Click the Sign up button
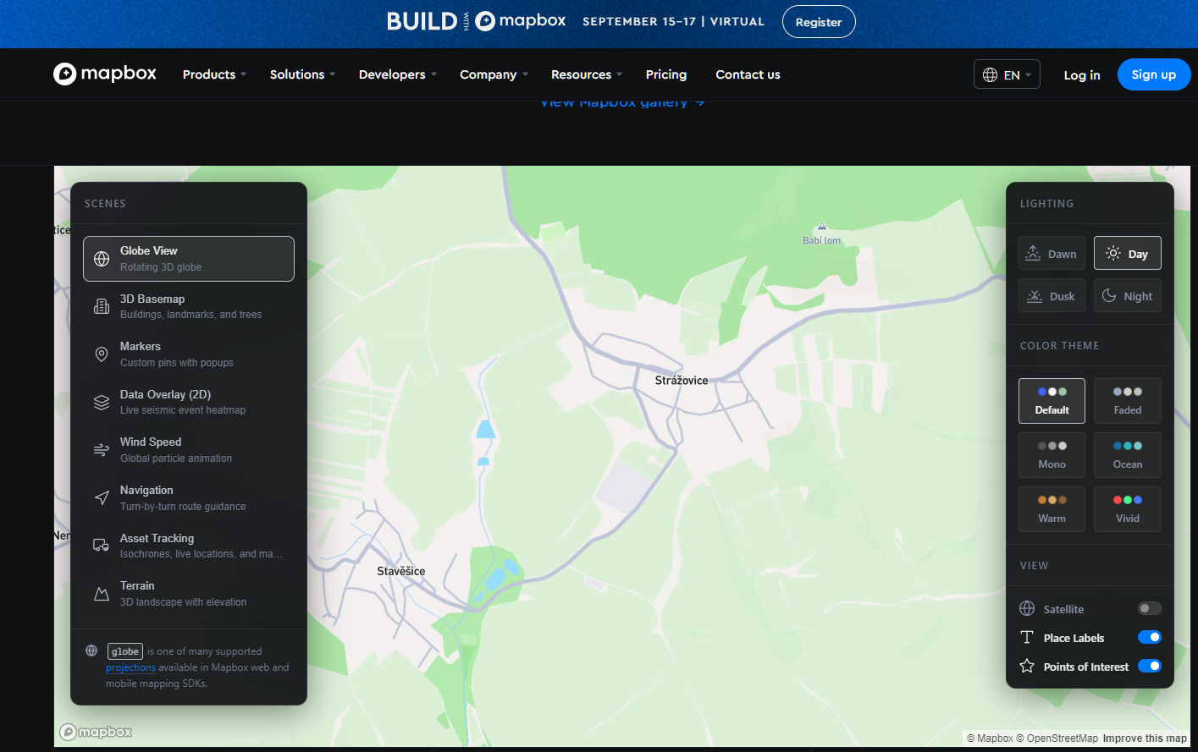Screen dimensions: 1198x752 1154,74
